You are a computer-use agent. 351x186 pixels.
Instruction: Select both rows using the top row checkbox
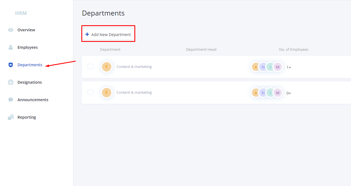91,49
